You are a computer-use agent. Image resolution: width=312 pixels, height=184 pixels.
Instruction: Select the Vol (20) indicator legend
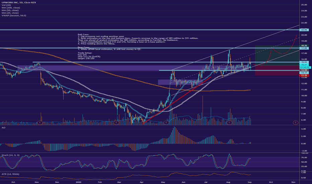point(6,5)
